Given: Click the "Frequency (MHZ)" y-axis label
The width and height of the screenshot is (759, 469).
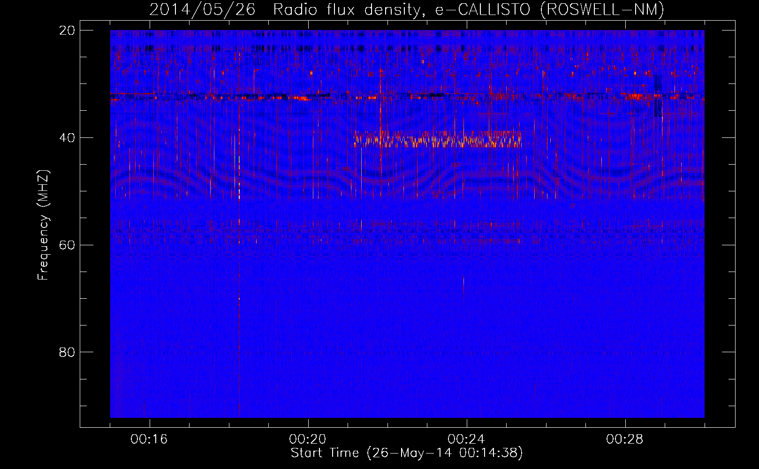Looking at the screenshot, I should [x=43, y=225].
